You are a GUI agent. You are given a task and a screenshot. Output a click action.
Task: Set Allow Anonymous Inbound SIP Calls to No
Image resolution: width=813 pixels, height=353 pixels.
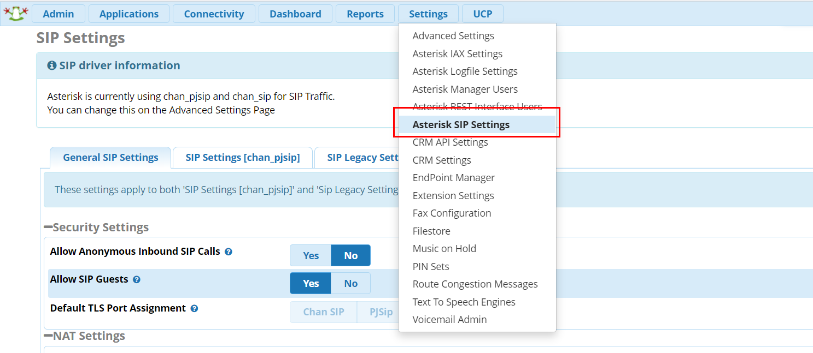(x=350, y=255)
